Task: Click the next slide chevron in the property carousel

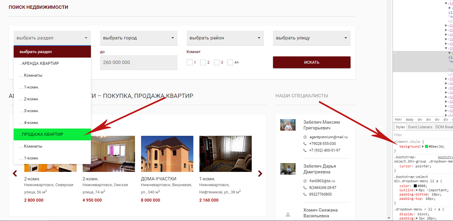Action: click(260, 173)
